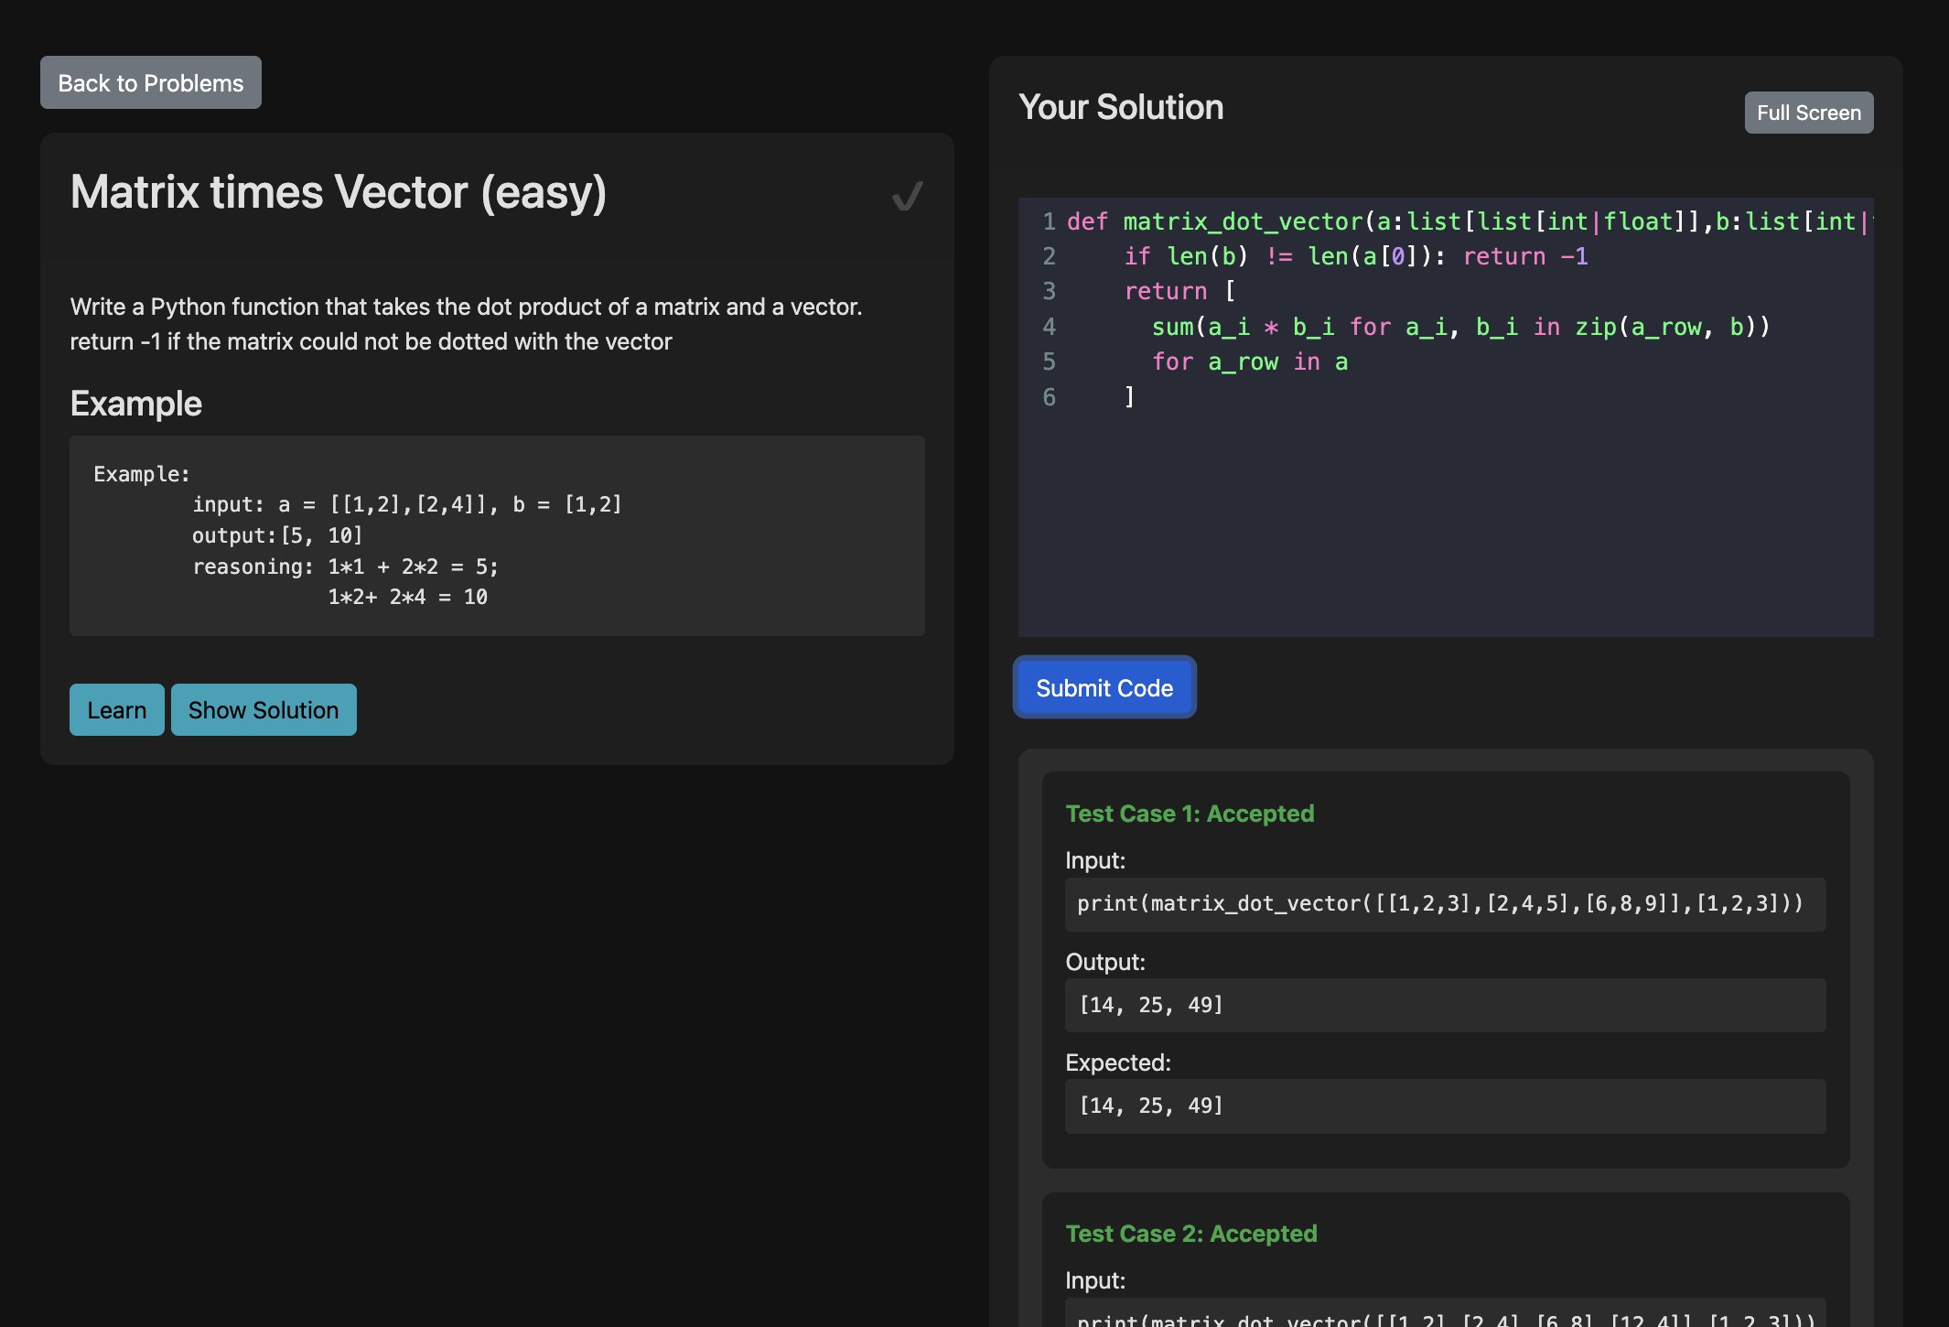Viewport: 1949px width, 1327px height.
Task: Click Test Case 1 output value box
Action: pyautogui.click(x=1445, y=1005)
